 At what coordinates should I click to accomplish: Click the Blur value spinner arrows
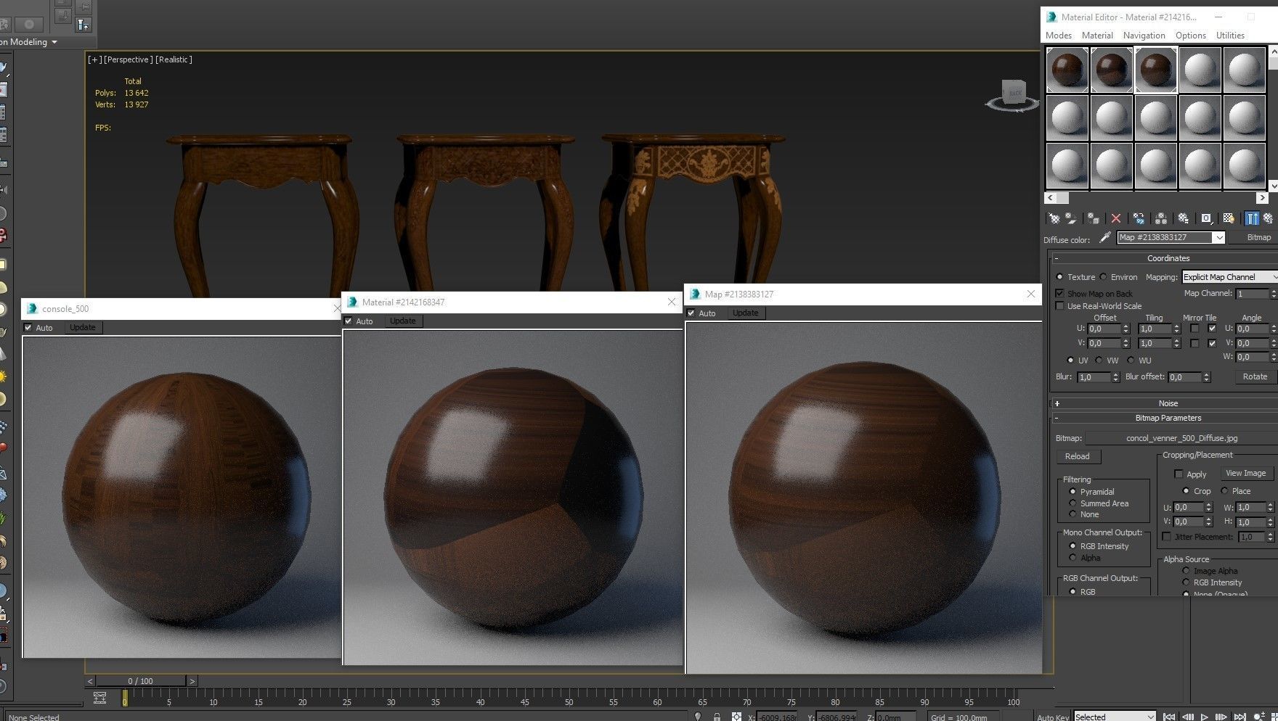pos(1115,377)
